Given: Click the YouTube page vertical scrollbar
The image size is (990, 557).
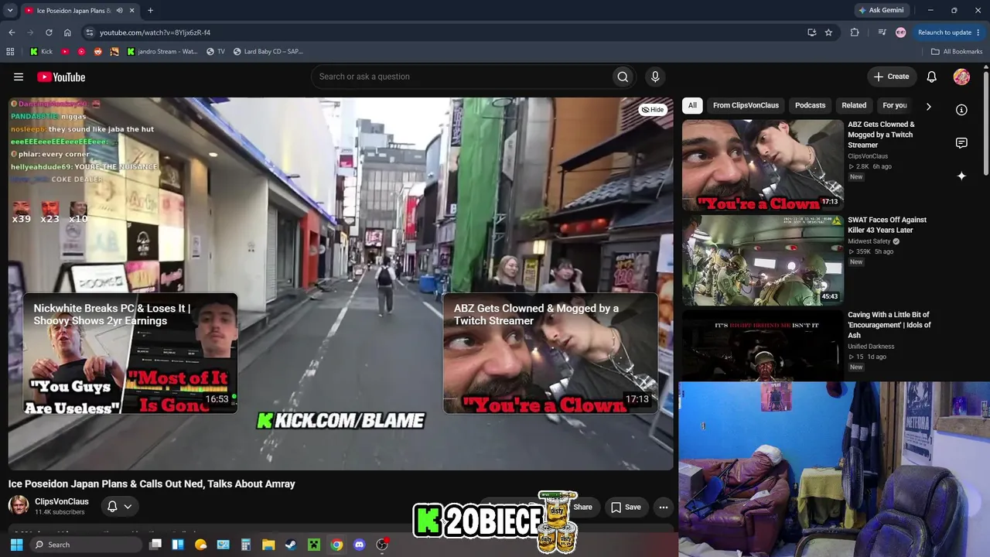Looking at the screenshot, I should tap(986, 124).
